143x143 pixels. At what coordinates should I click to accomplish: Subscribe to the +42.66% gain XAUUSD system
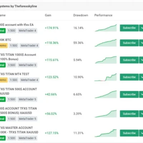[x=129, y=94]
